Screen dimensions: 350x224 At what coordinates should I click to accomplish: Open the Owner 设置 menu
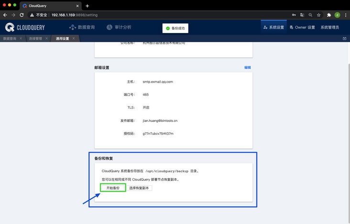(302, 27)
